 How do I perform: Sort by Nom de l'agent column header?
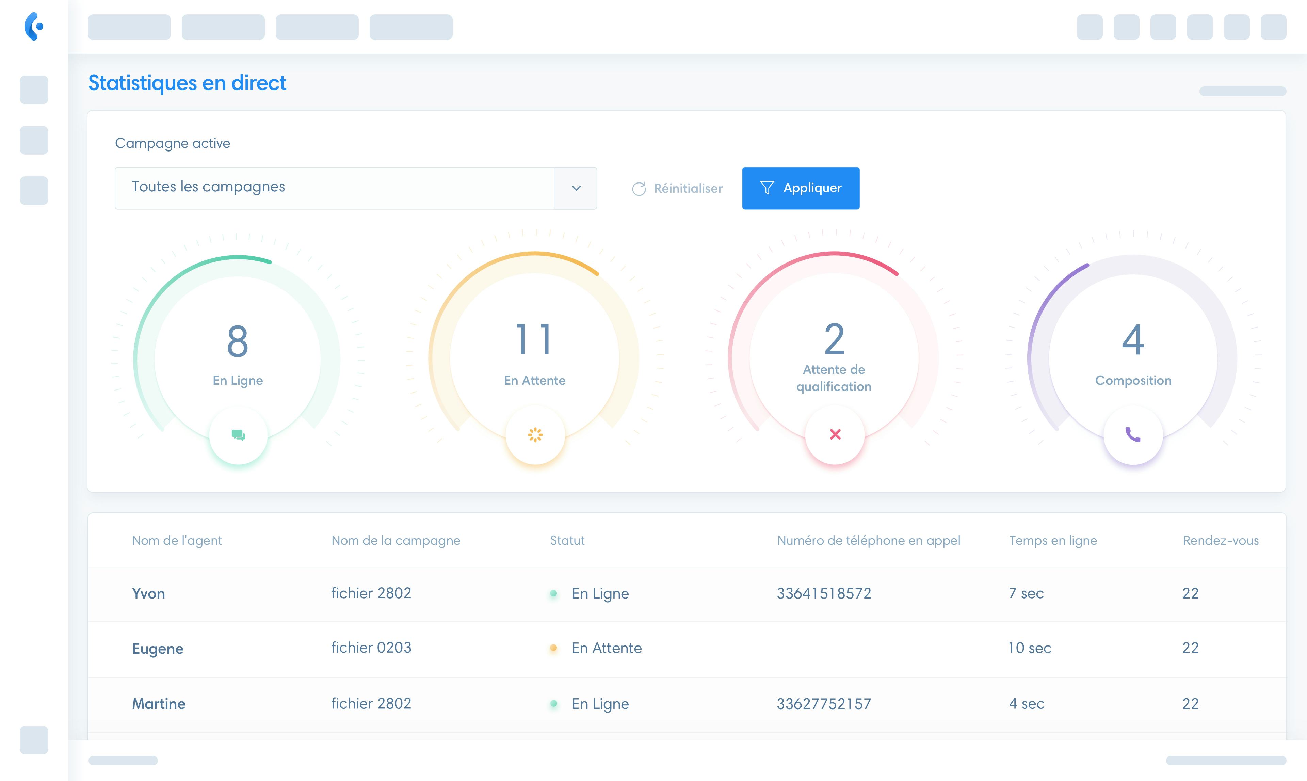(177, 541)
